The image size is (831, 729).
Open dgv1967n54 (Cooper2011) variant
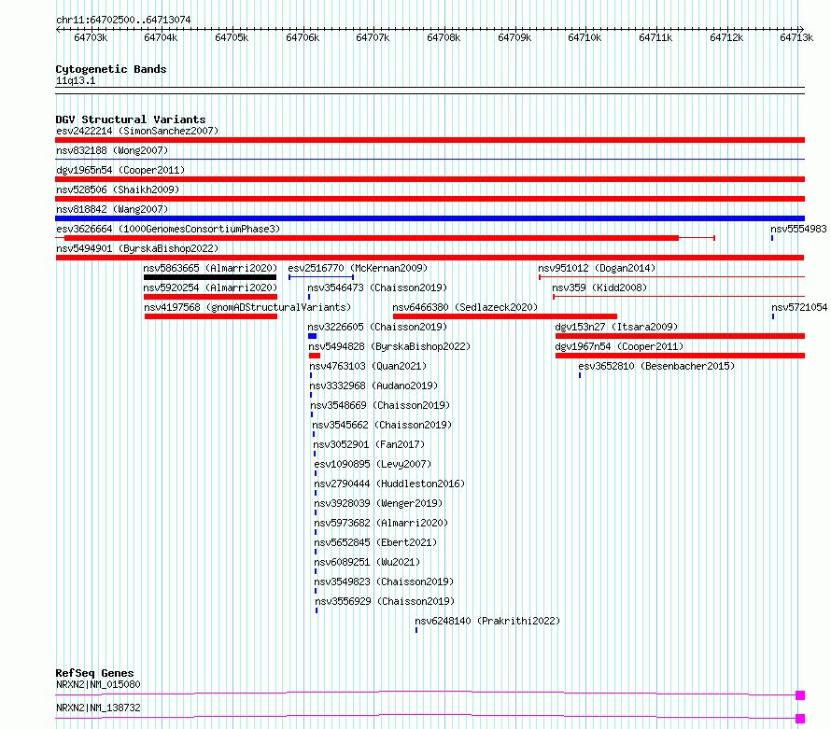(619, 346)
